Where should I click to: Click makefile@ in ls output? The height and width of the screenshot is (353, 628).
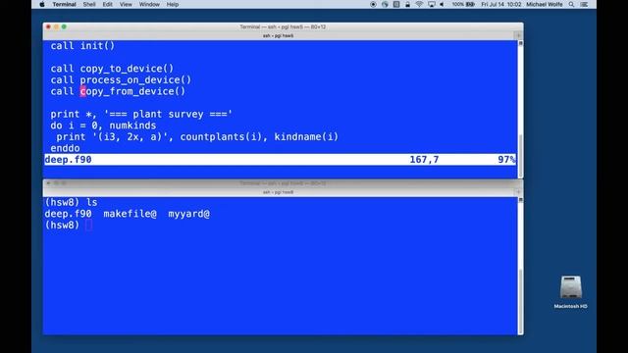(131, 214)
